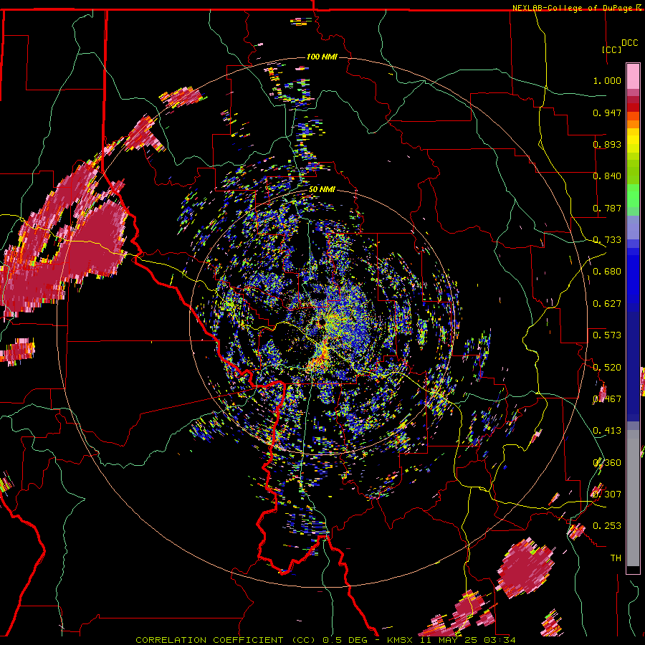Click the 0.787 legend value
Image resolution: width=645 pixels, height=645 pixels.
coord(607,208)
